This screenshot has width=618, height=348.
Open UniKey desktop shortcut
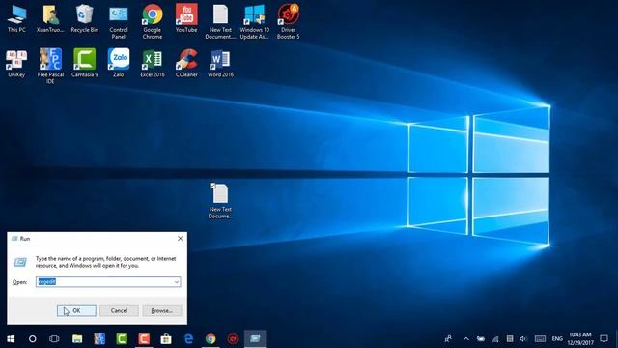coord(16,63)
